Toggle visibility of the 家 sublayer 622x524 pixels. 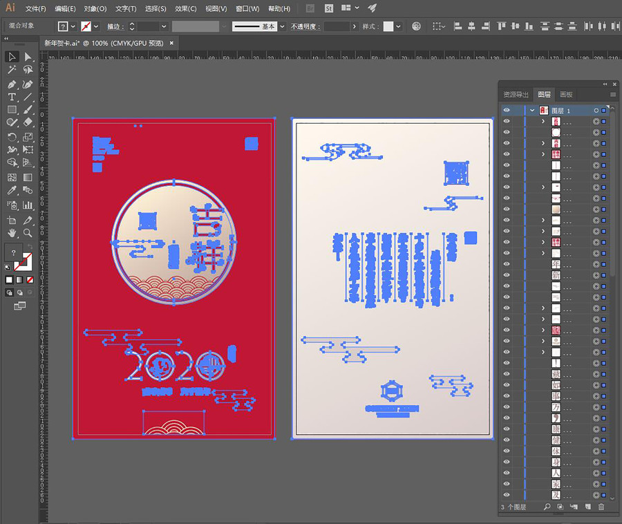507,484
